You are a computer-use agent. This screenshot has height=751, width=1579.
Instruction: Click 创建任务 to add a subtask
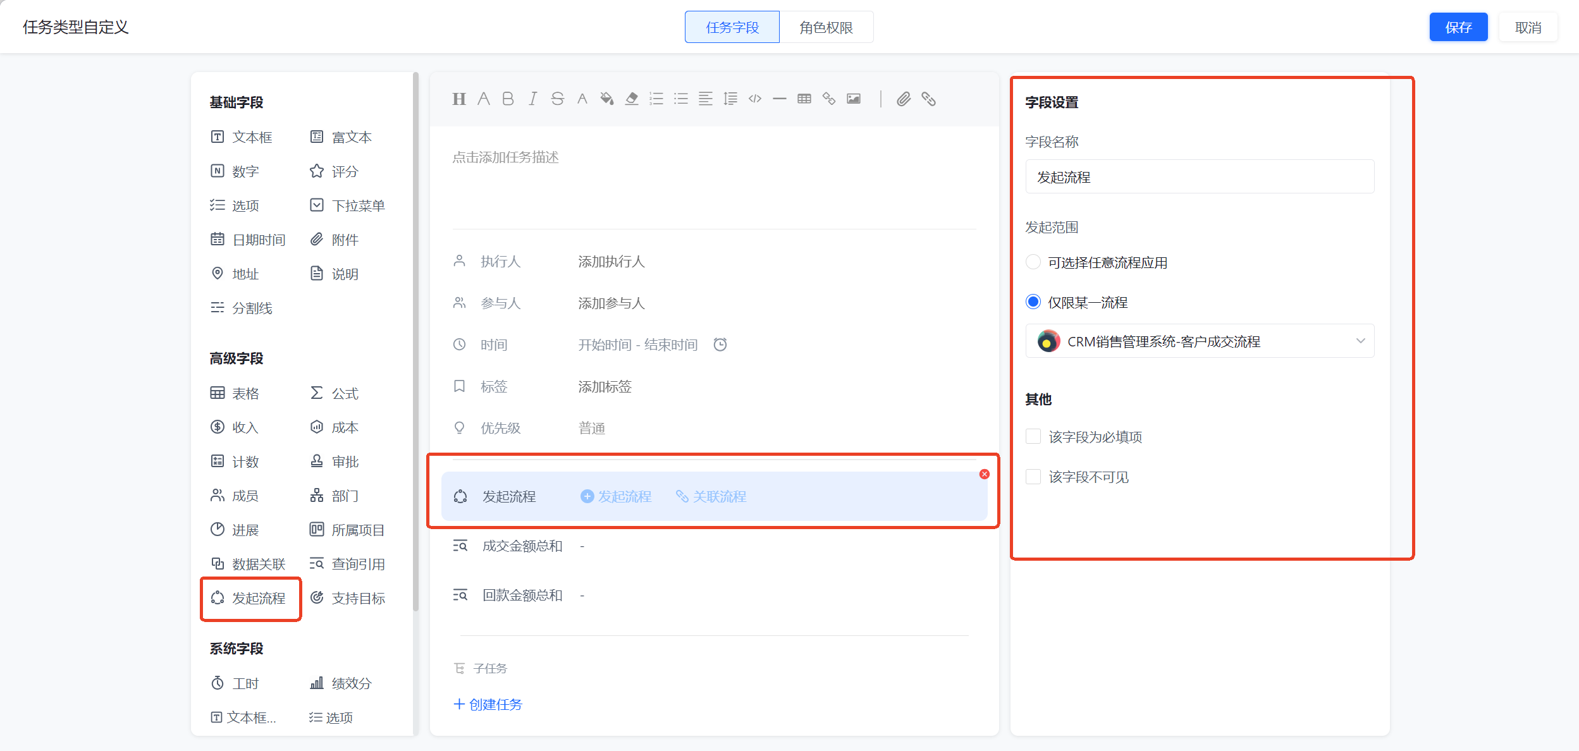(488, 704)
